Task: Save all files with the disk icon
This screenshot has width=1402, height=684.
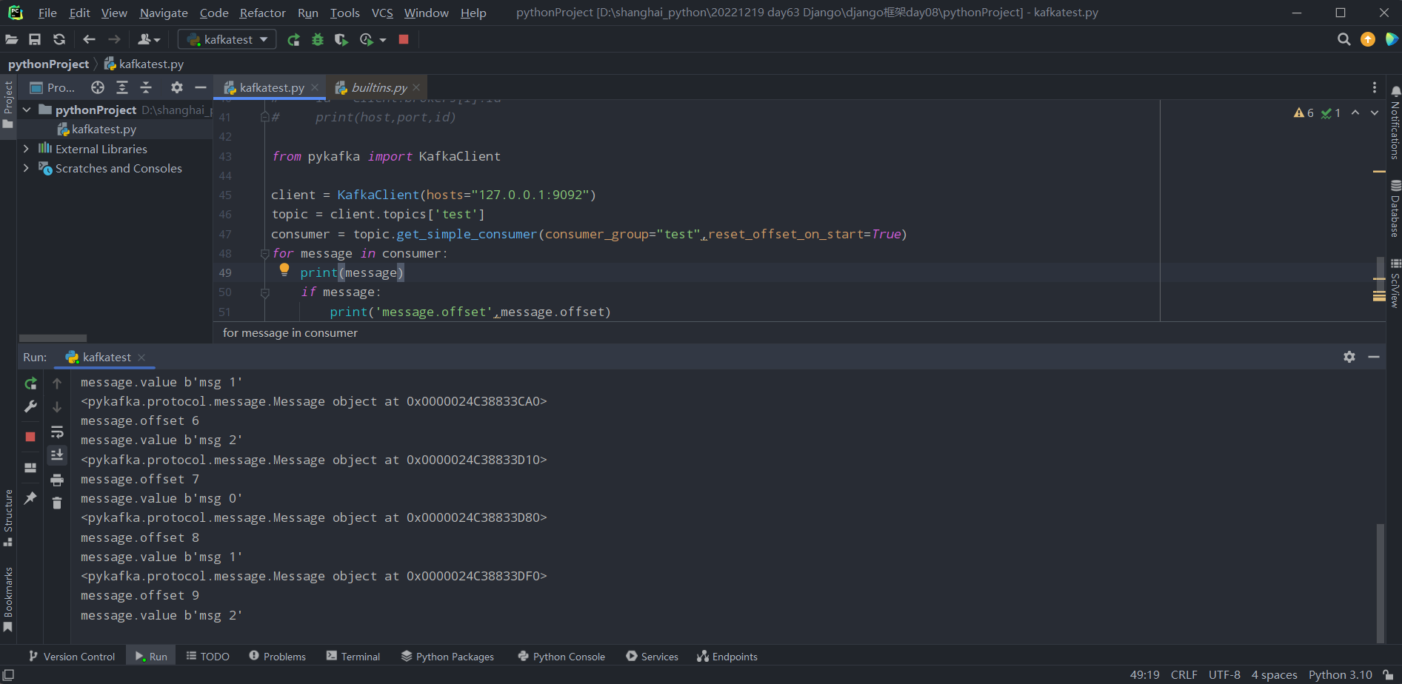Action: pyautogui.click(x=35, y=39)
